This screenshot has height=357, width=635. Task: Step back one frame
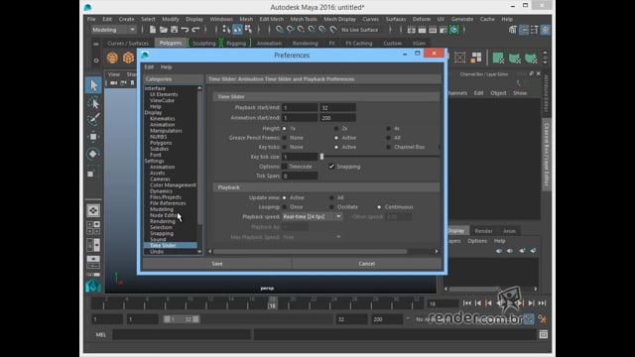(x=478, y=303)
